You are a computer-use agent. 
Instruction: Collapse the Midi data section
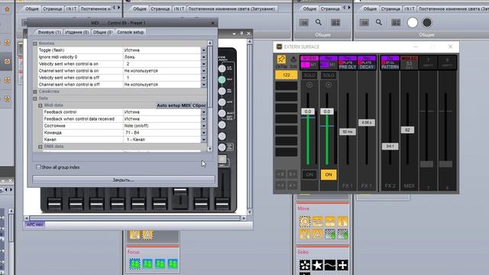coord(40,105)
